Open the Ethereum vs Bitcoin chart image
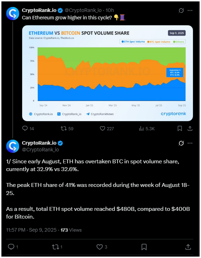201x258 pixels. pyautogui.click(x=108, y=73)
